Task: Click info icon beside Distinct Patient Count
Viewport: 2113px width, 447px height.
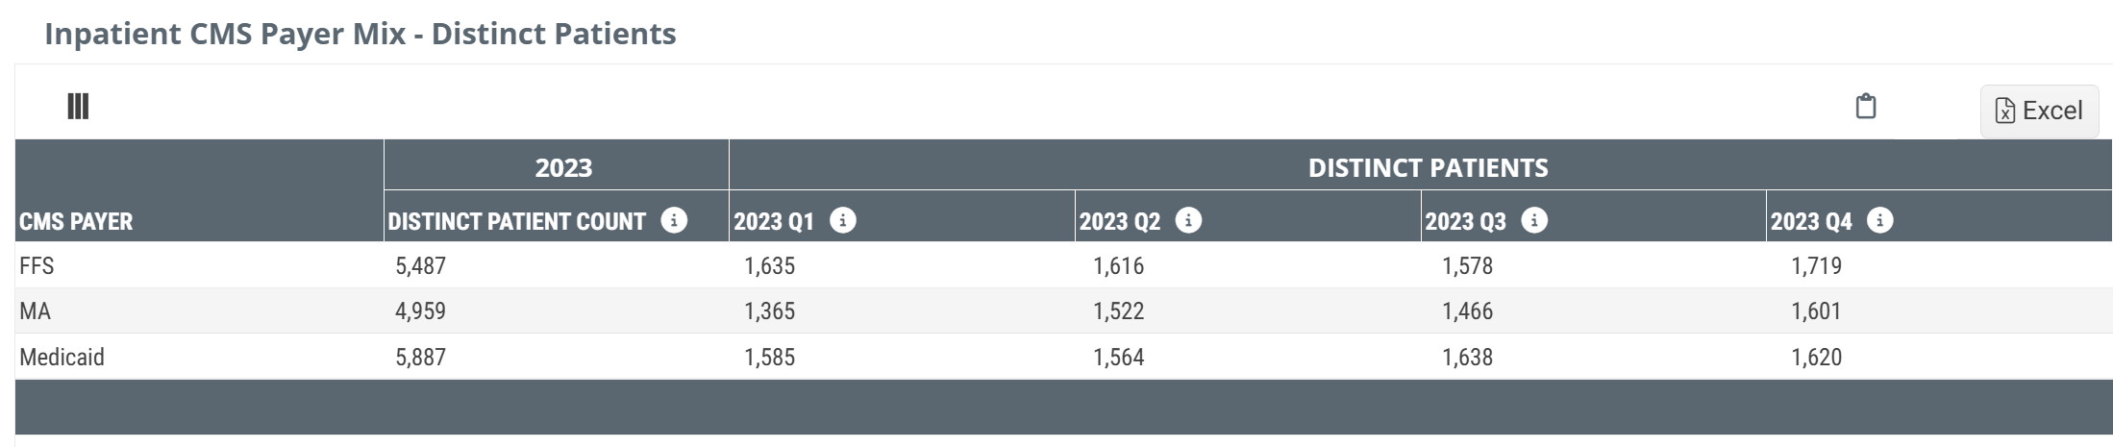Action: [x=674, y=221]
